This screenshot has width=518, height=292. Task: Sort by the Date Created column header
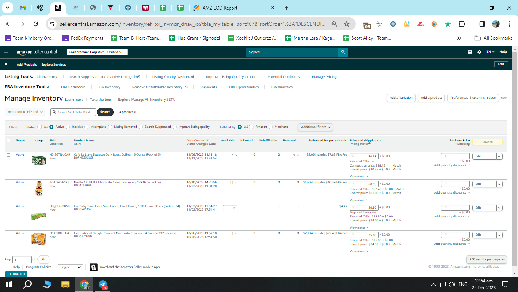[198, 141]
